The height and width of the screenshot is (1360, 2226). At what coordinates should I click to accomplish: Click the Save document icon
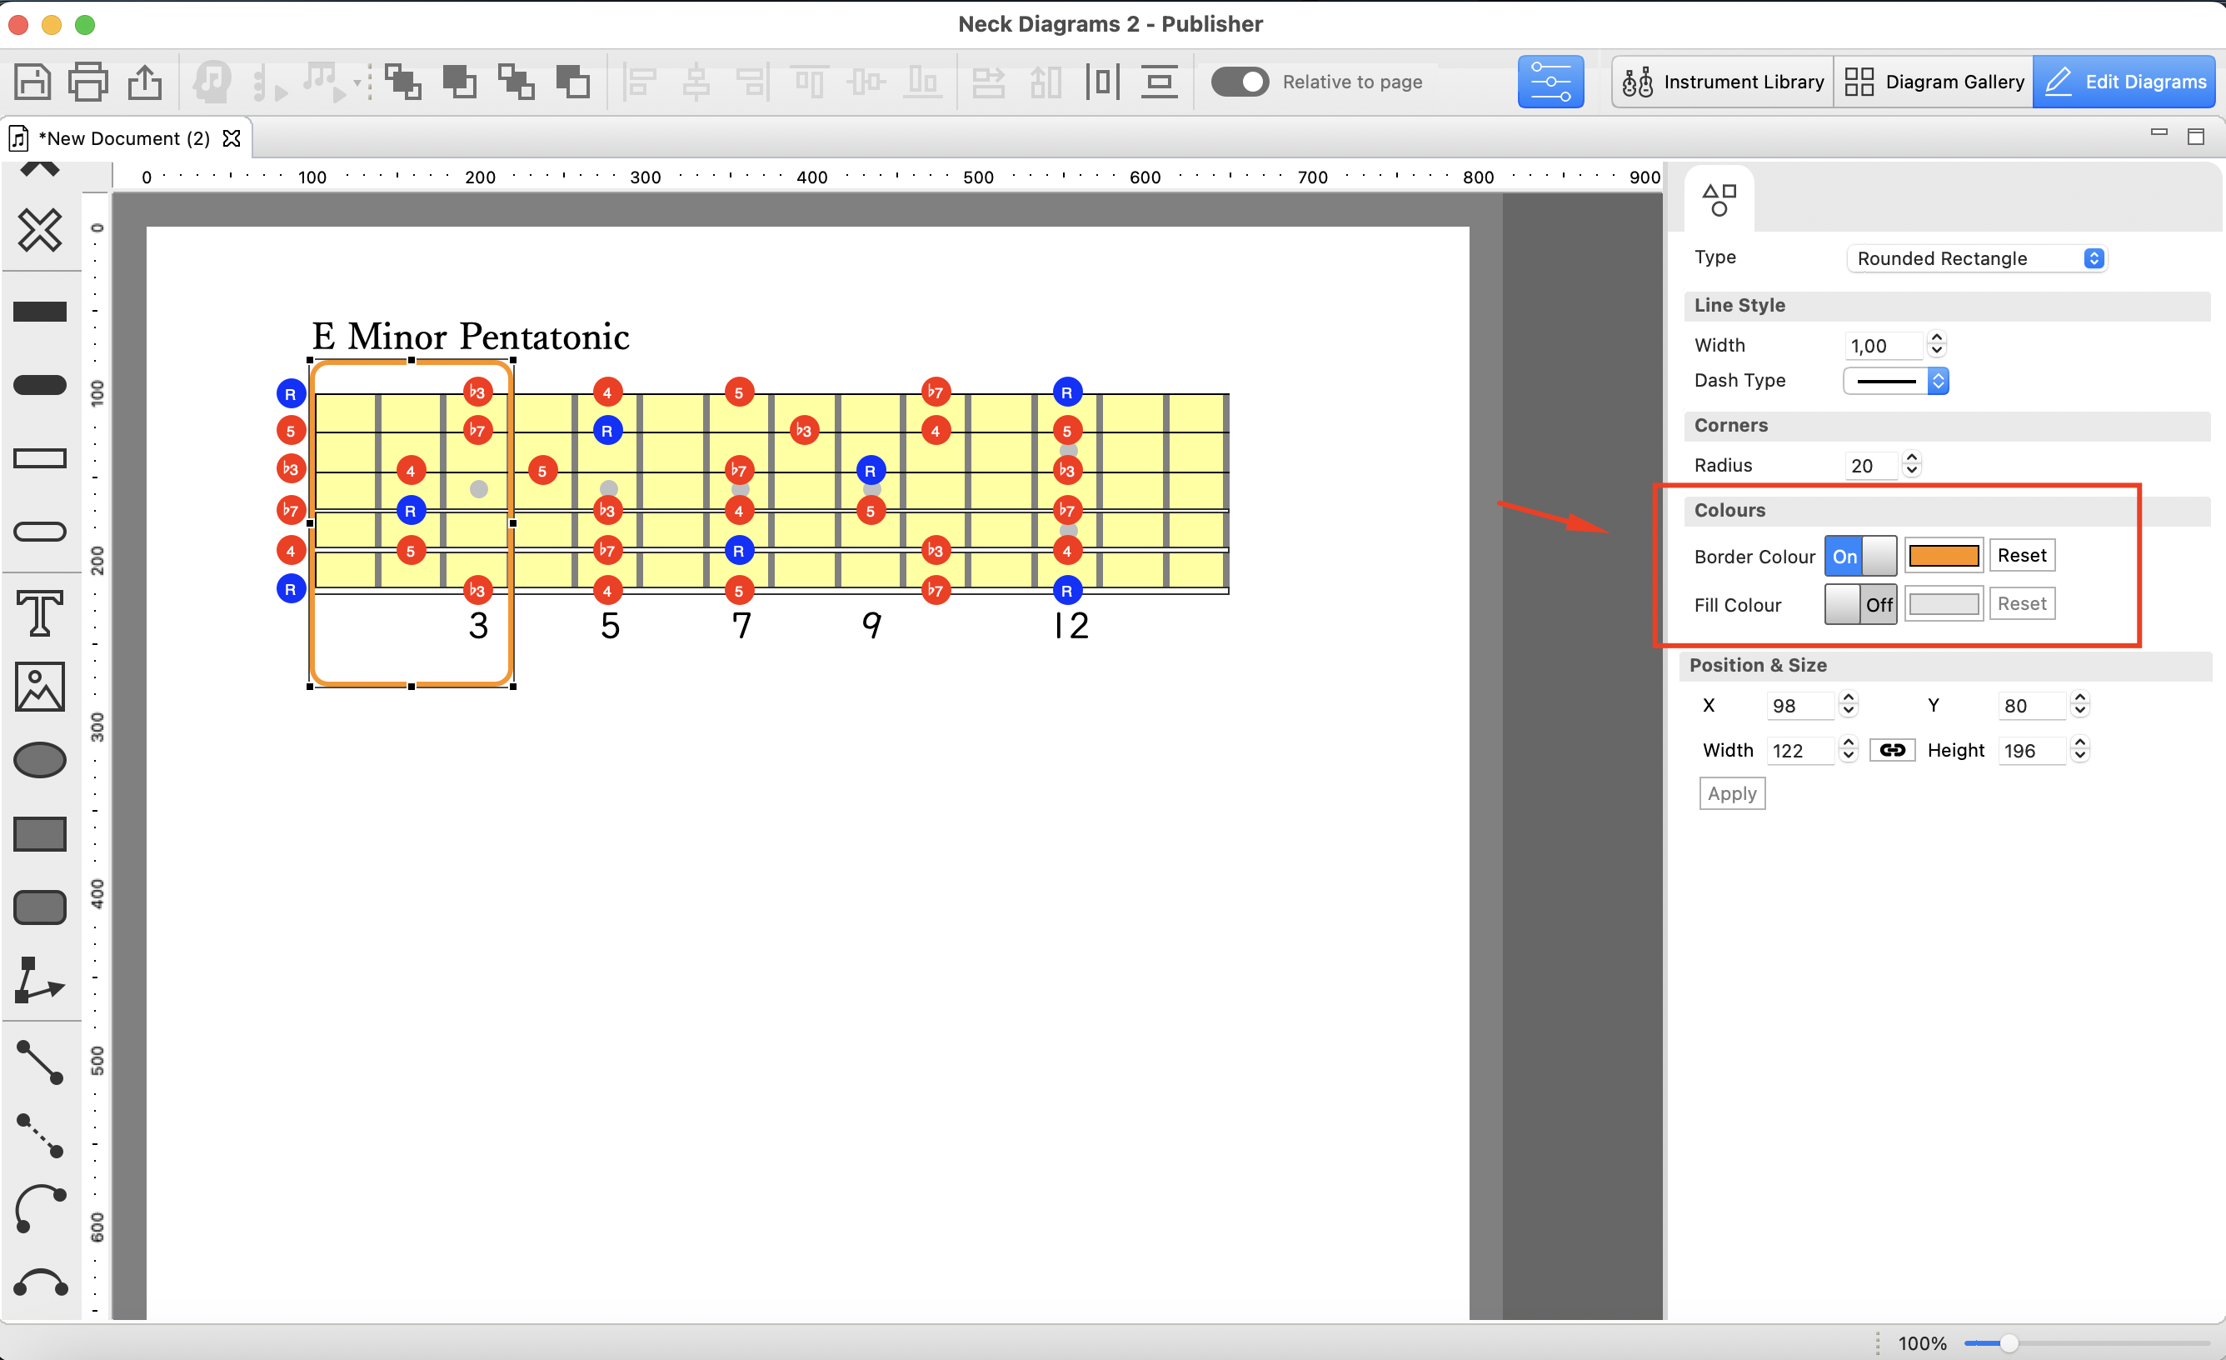tap(32, 82)
